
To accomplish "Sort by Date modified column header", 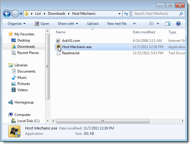I will pos(144,32).
